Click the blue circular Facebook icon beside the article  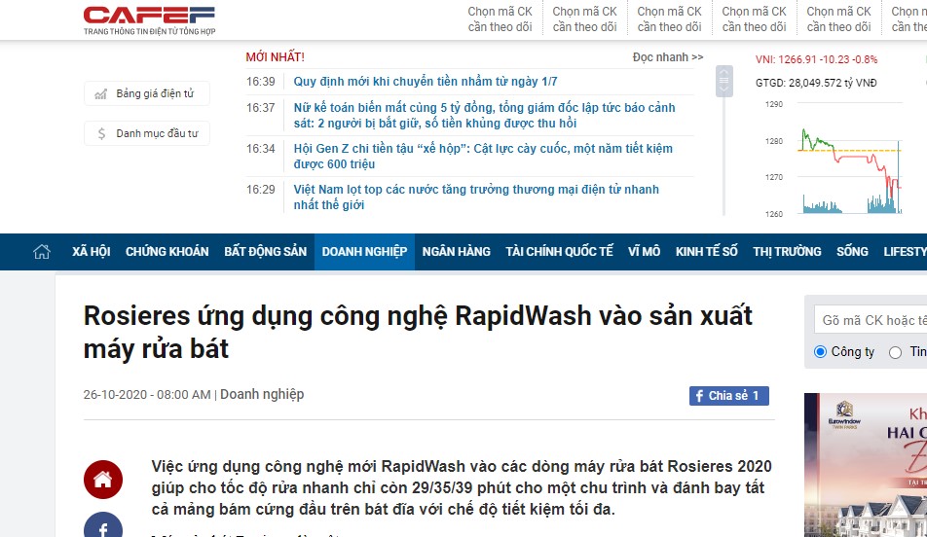coord(103,525)
